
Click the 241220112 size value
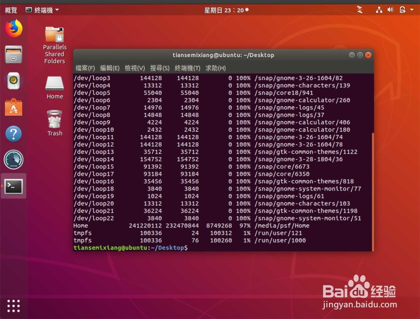tap(145, 225)
